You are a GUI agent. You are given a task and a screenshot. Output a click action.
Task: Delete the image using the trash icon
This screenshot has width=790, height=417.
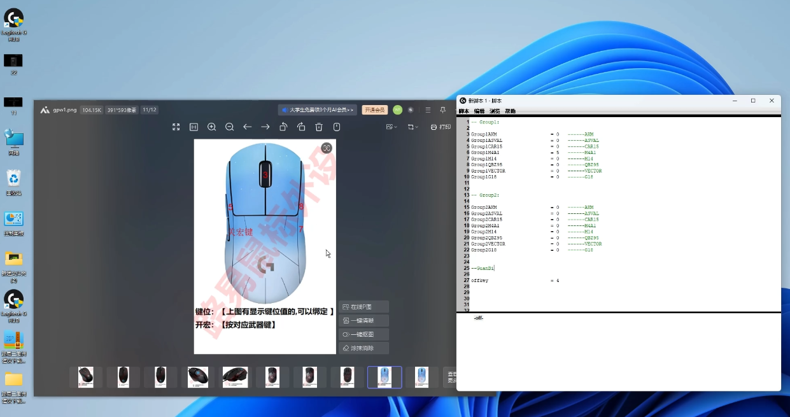[319, 127]
